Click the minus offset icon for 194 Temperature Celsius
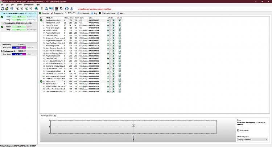 pyautogui.click(x=108, y=71)
